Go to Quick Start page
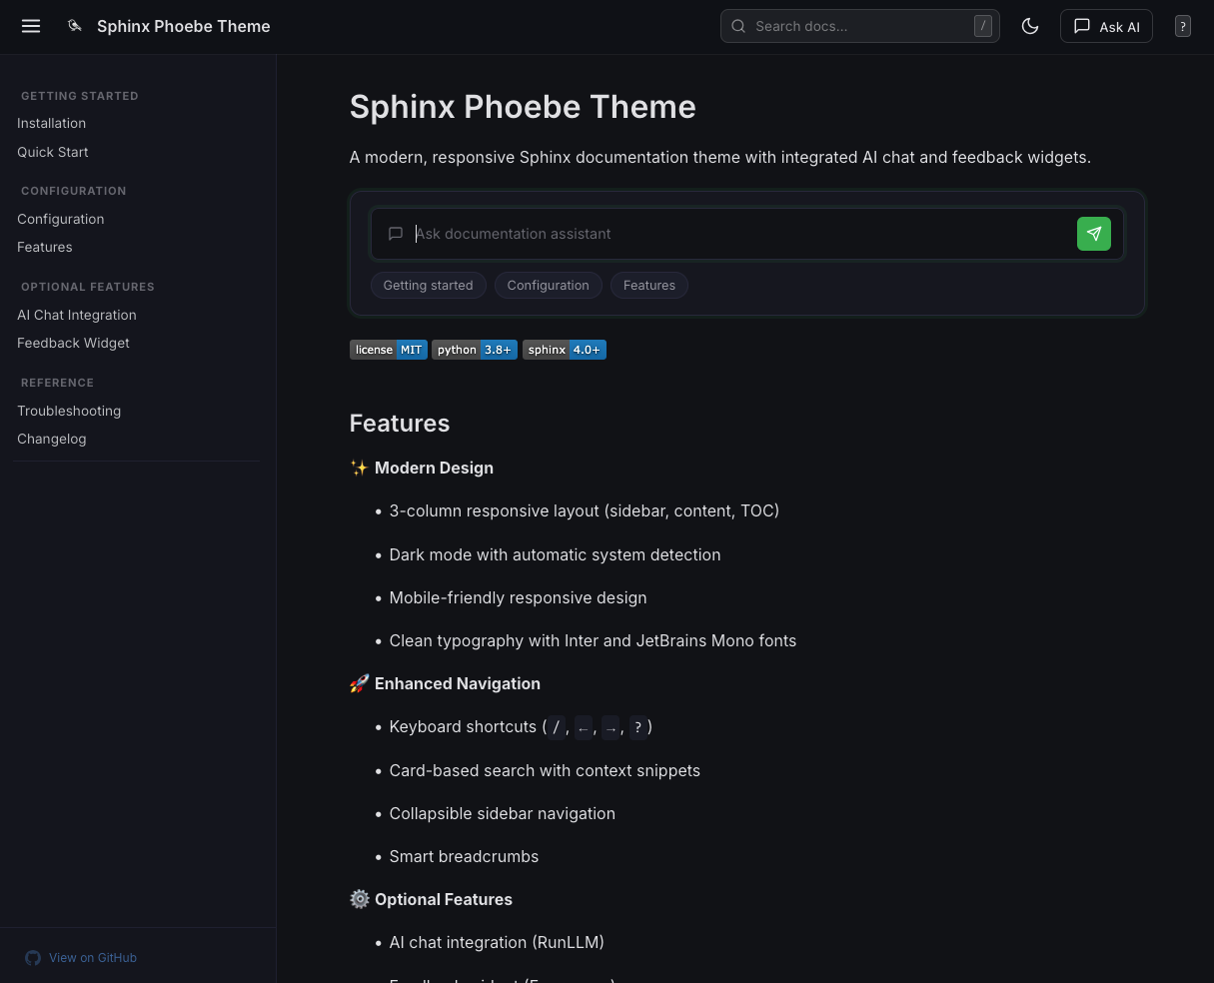The height and width of the screenshot is (983, 1214). point(53,152)
